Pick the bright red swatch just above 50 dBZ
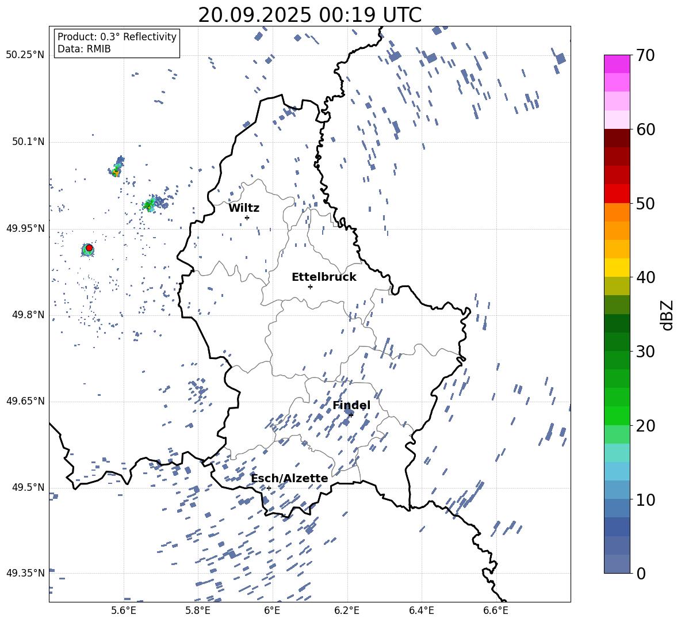Viewport: 681px width, 622px height. click(x=617, y=194)
